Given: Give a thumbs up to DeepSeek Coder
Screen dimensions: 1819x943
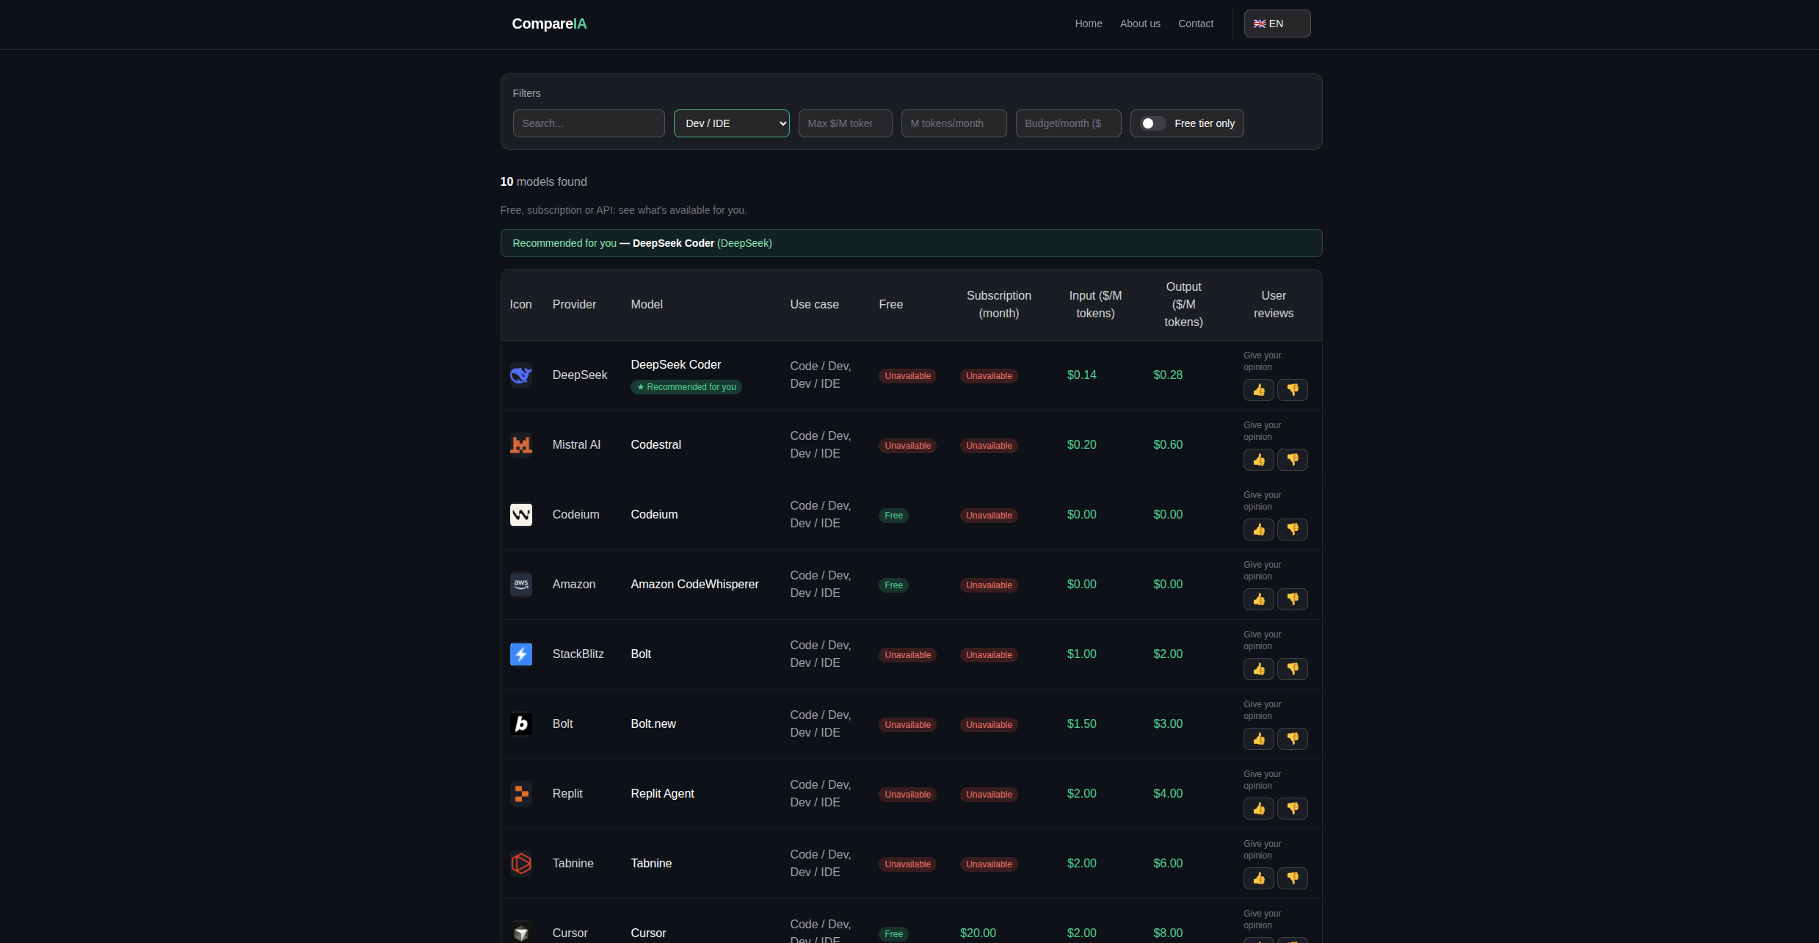Looking at the screenshot, I should (x=1258, y=390).
